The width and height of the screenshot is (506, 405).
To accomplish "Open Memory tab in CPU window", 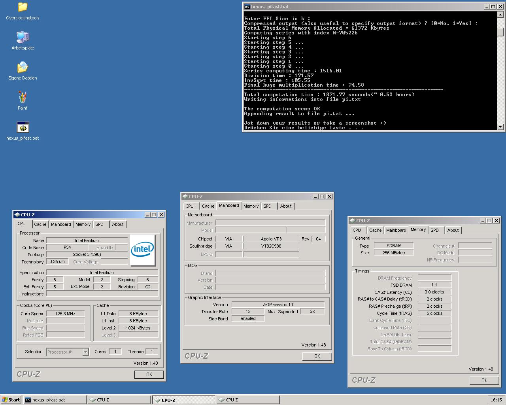I will click(x=83, y=224).
